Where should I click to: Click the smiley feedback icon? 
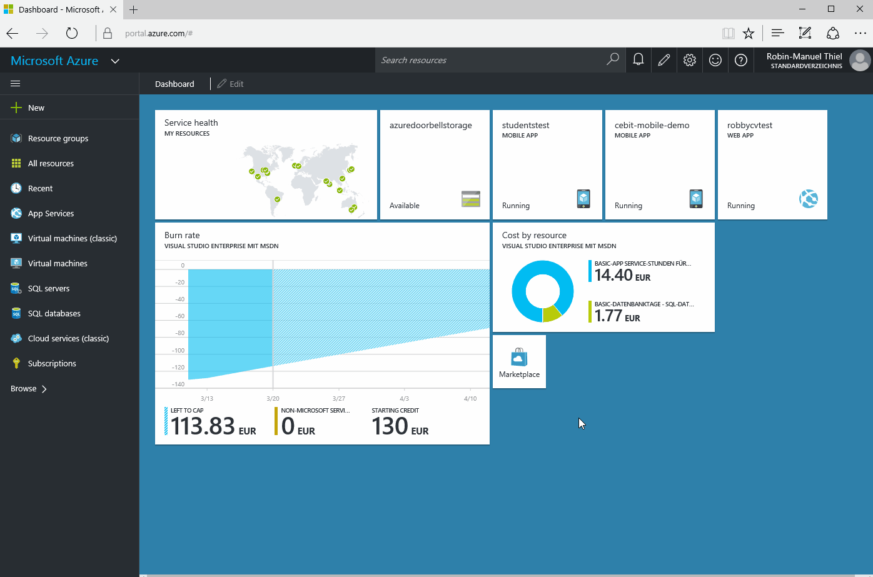[x=715, y=60]
